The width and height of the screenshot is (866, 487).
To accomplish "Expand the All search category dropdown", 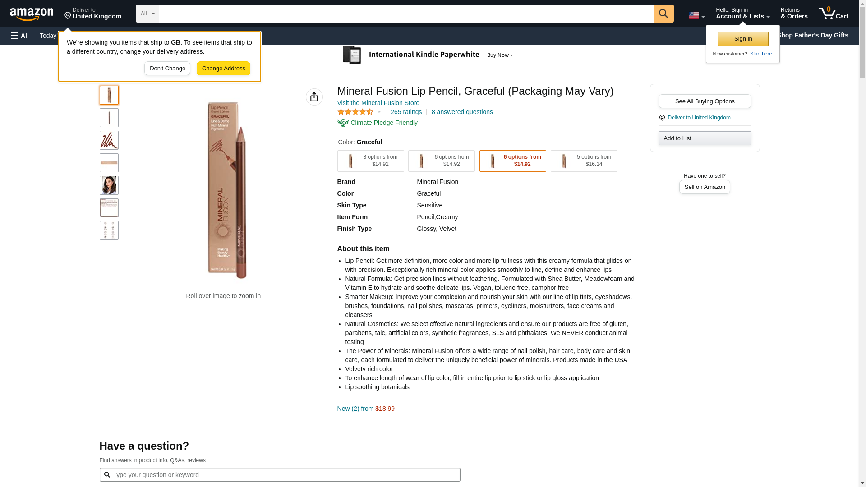I will (x=147, y=14).
